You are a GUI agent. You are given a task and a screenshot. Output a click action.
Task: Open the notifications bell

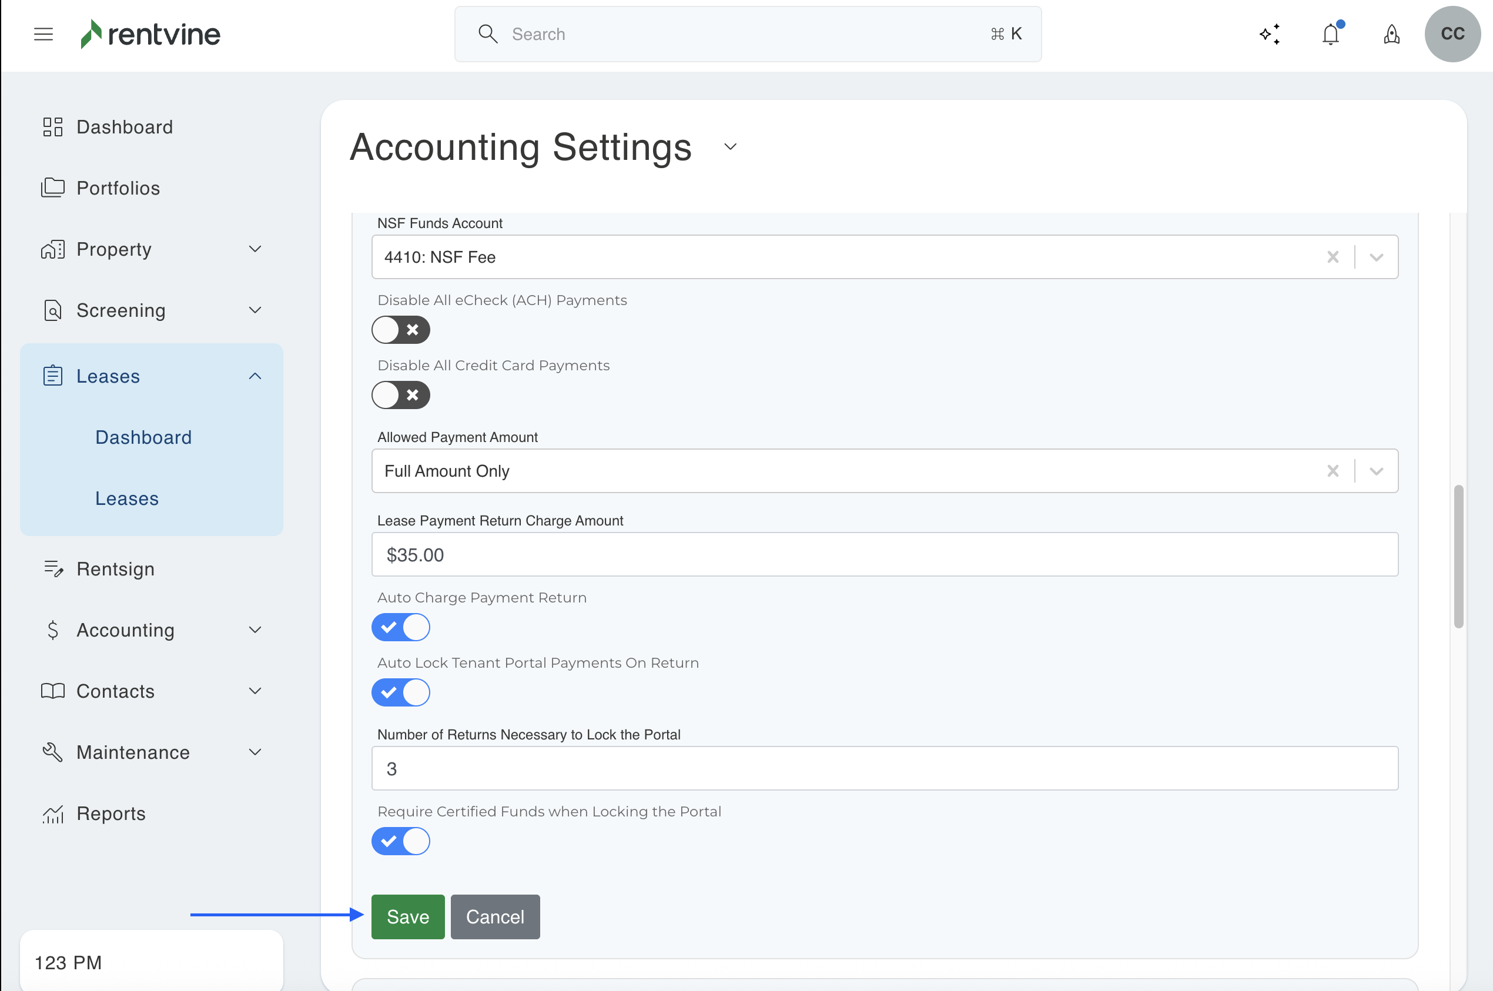click(x=1331, y=34)
